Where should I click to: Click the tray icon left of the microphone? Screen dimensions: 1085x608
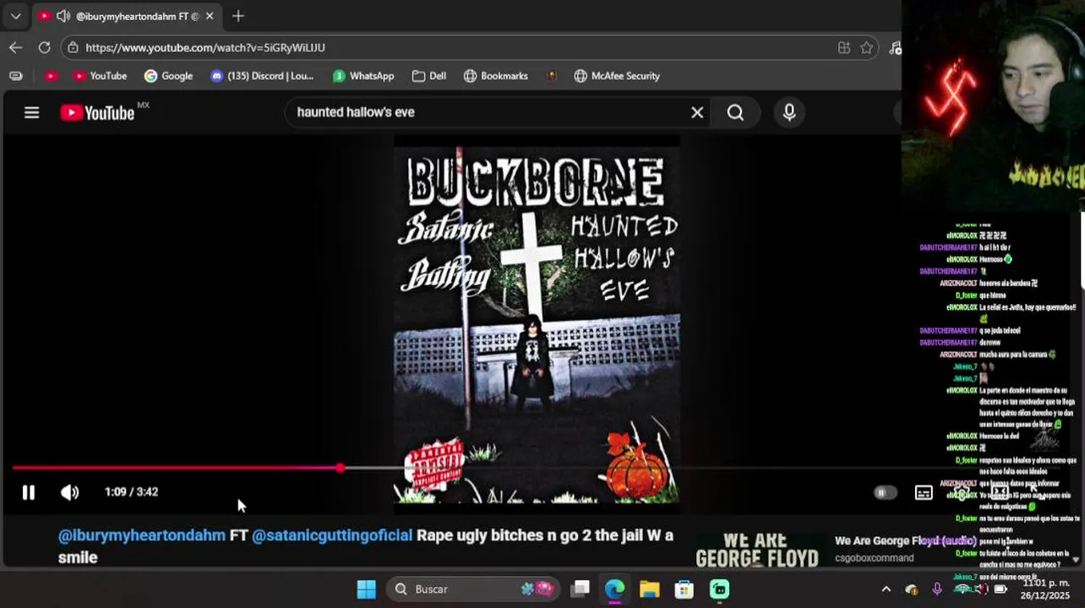(x=911, y=589)
